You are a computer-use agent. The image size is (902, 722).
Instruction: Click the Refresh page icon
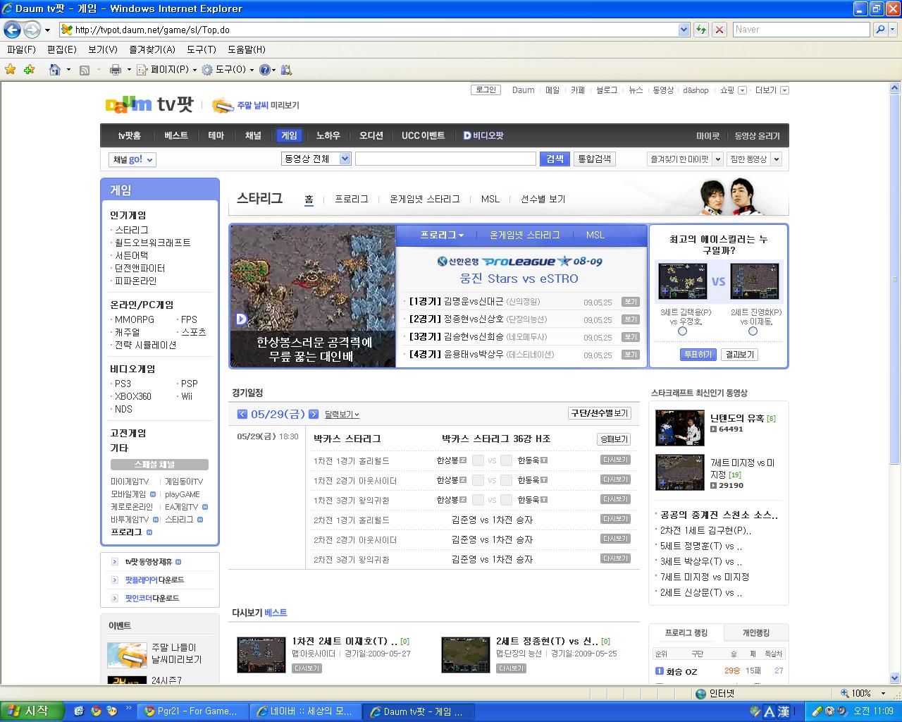coord(701,30)
